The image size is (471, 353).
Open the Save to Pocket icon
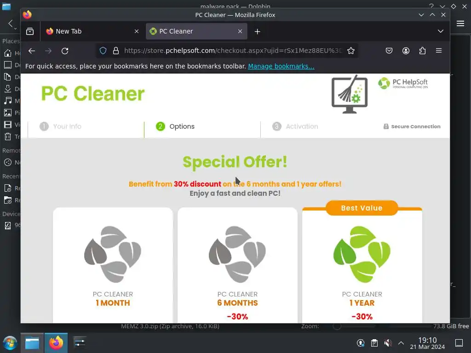(x=389, y=51)
